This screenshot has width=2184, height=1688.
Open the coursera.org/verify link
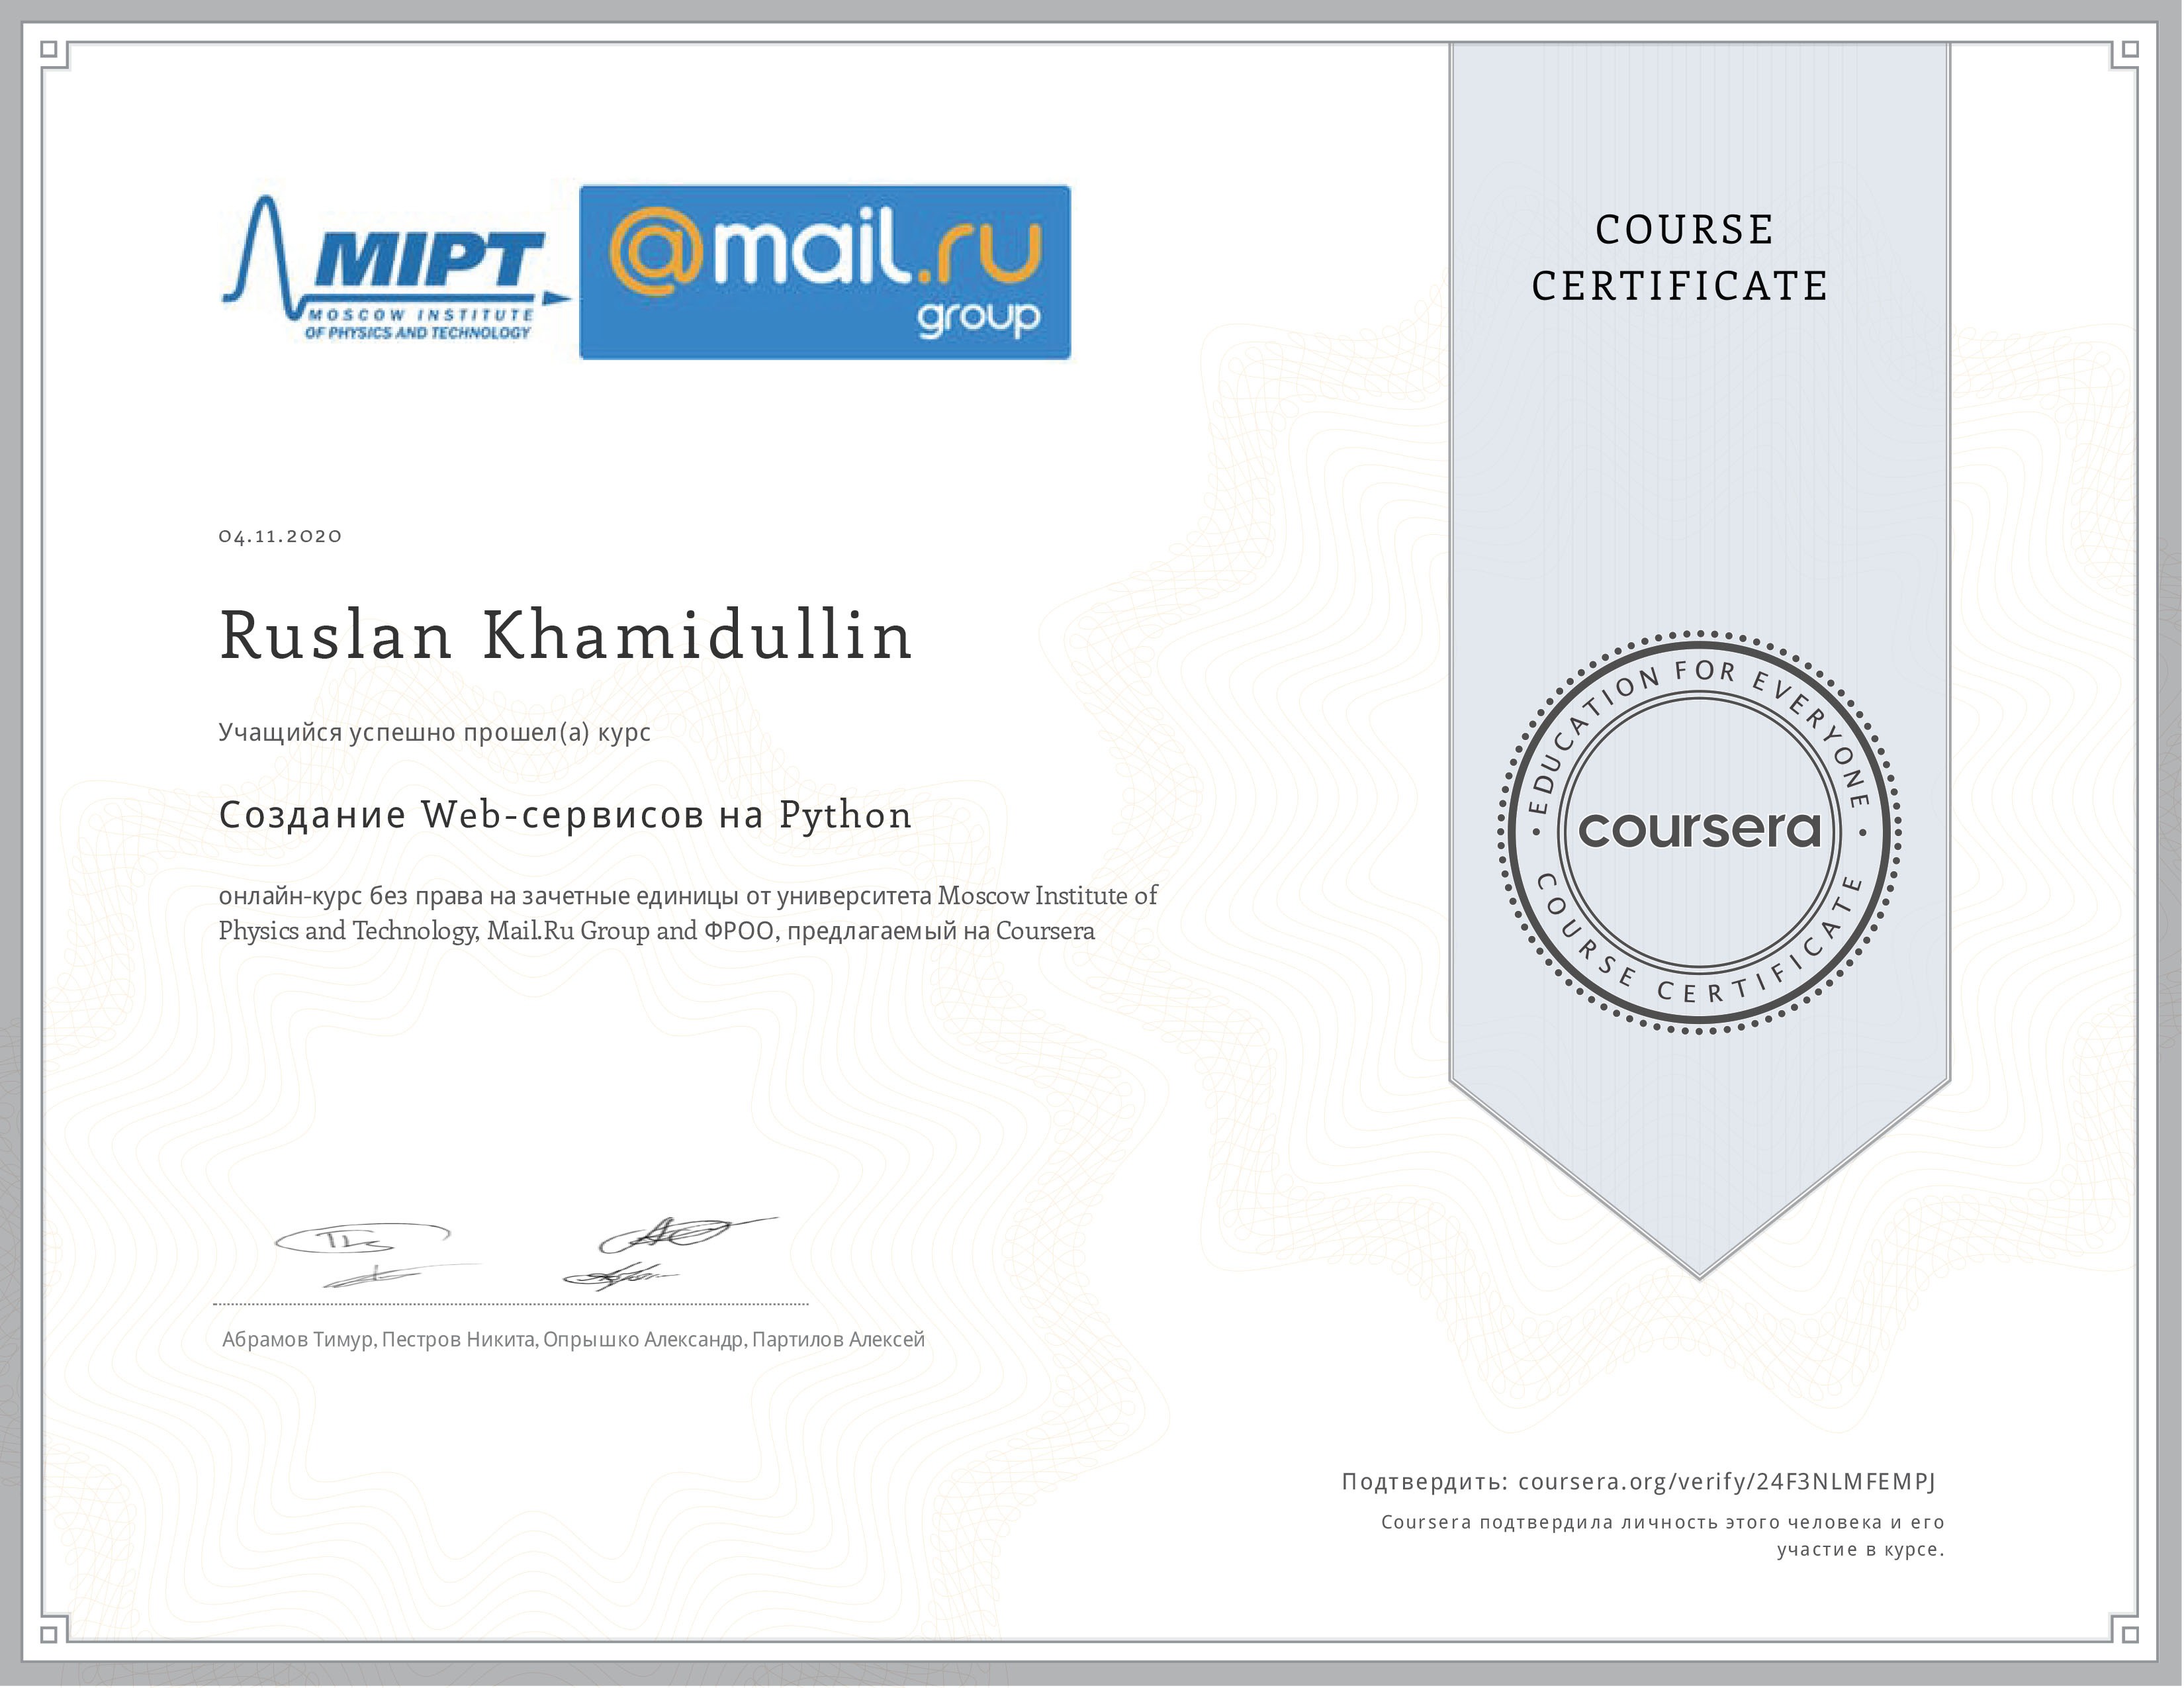coord(1726,1482)
